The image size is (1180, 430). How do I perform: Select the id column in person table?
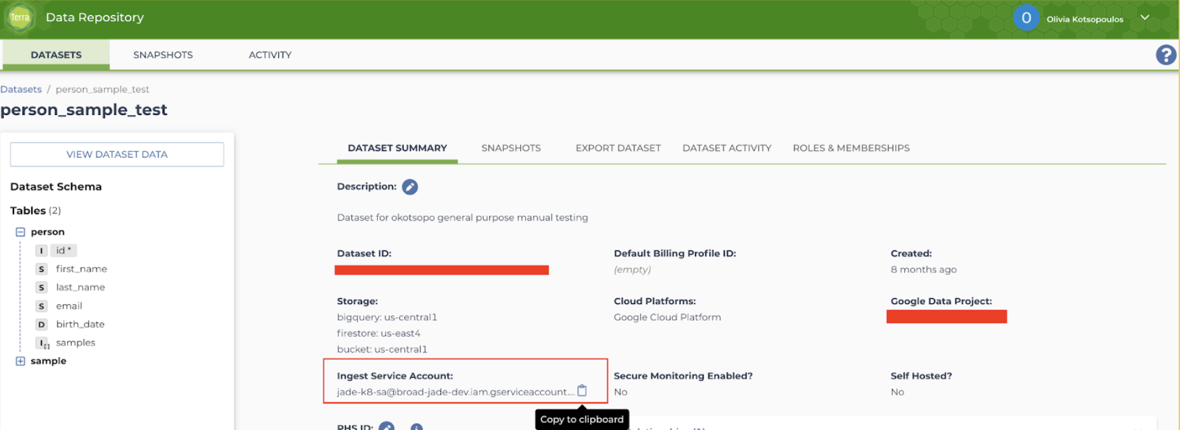tap(63, 251)
